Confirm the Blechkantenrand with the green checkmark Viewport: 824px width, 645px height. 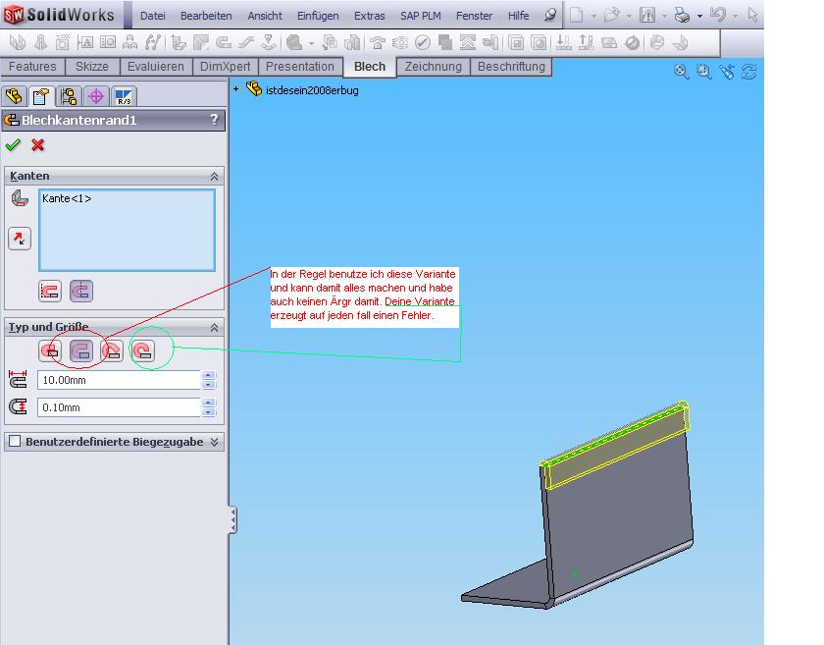(13, 144)
